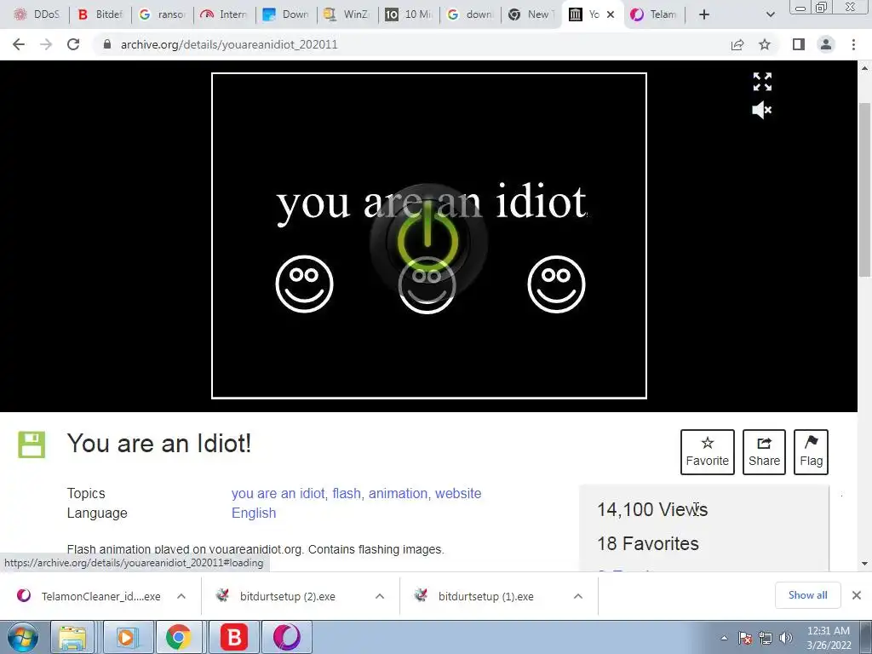Switch to the WinZip tab

pyautogui.click(x=348, y=14)
